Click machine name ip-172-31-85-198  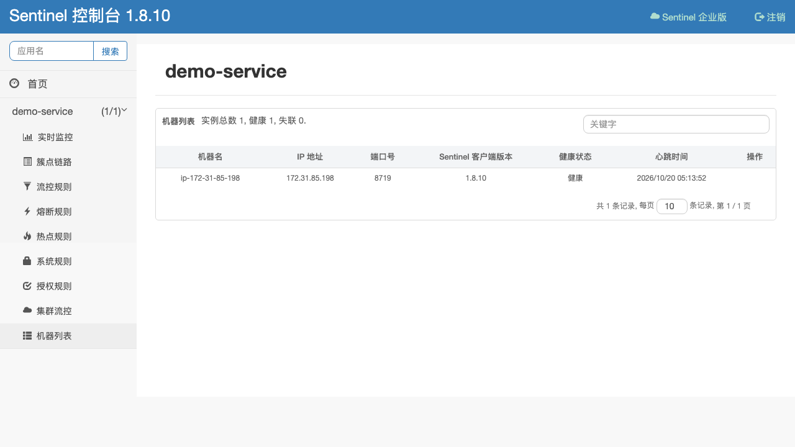click(210, 178)
